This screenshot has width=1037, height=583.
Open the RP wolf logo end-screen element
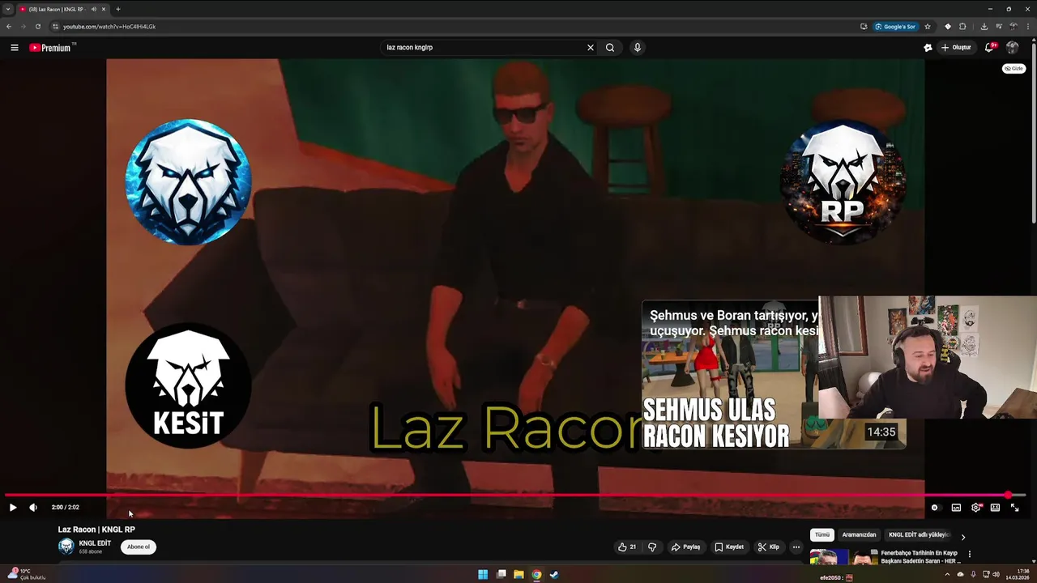843,181
